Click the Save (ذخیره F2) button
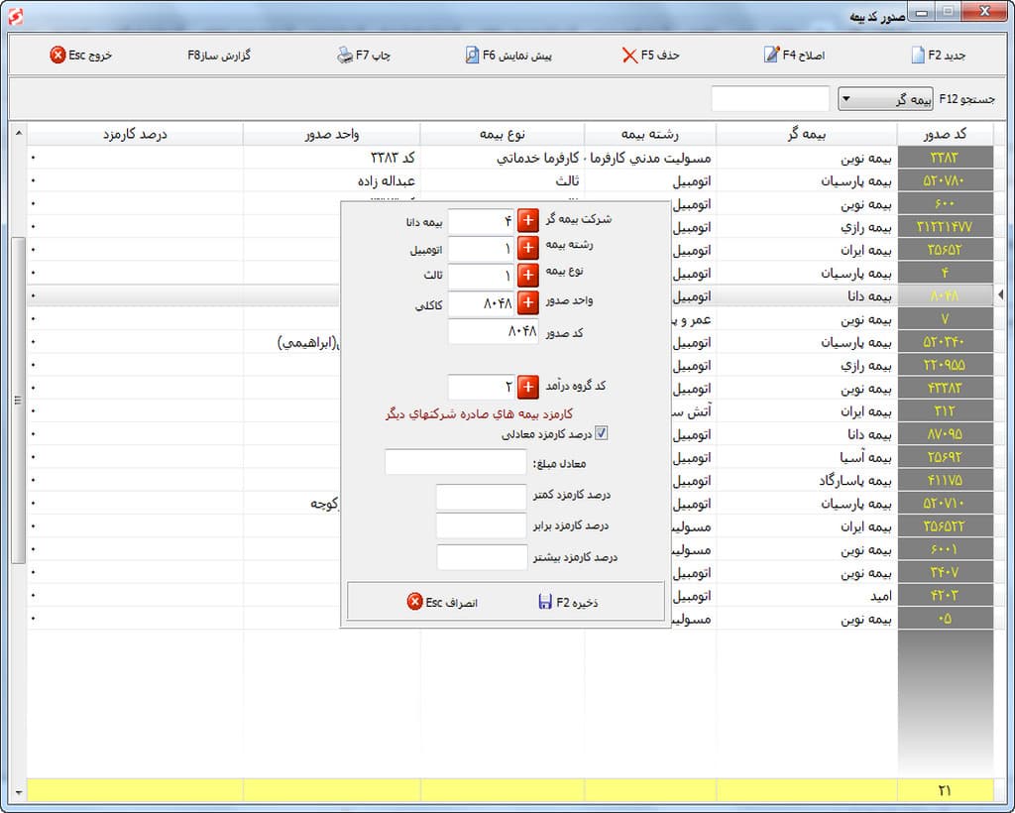 click(x=568, y=602)
